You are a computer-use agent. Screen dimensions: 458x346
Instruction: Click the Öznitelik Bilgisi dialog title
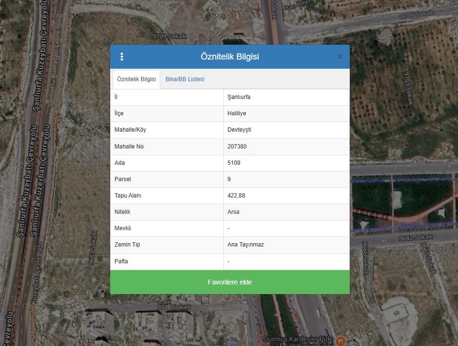(x=229, y=57)
